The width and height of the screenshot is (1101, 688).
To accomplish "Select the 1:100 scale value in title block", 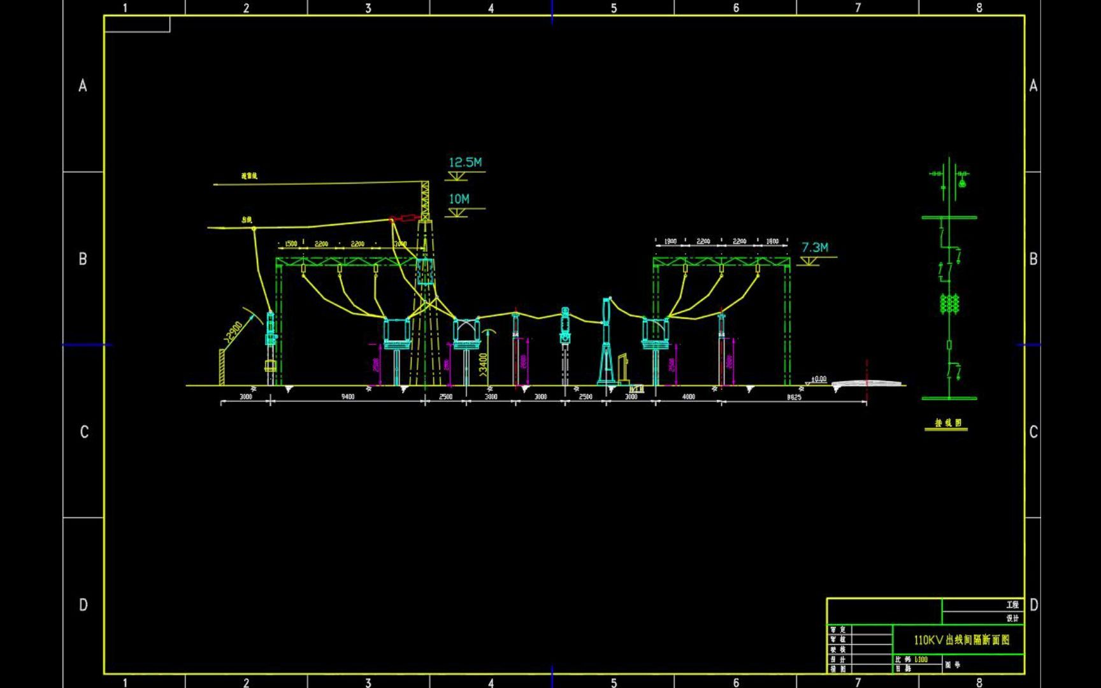I will pyautogui.click(x=921, y=659).
